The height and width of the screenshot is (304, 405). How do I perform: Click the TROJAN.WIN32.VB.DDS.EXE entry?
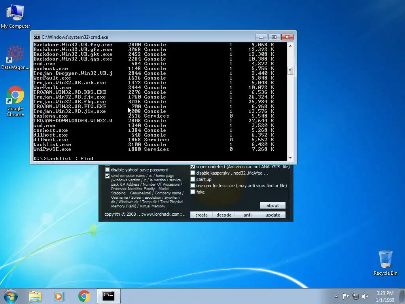[70, 92]
